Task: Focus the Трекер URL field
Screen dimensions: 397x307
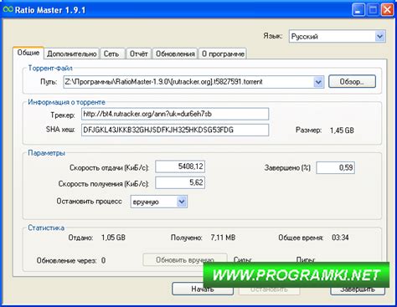Action: pyautogui.click(x=175, y=114)
